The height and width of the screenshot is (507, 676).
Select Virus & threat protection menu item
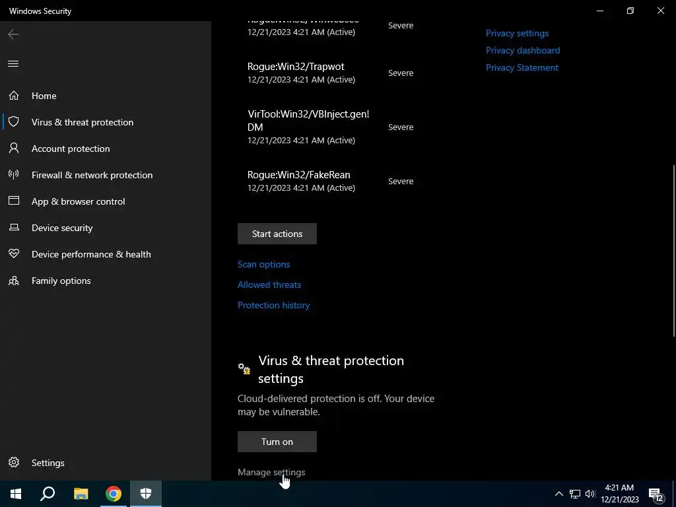point(83,122)
